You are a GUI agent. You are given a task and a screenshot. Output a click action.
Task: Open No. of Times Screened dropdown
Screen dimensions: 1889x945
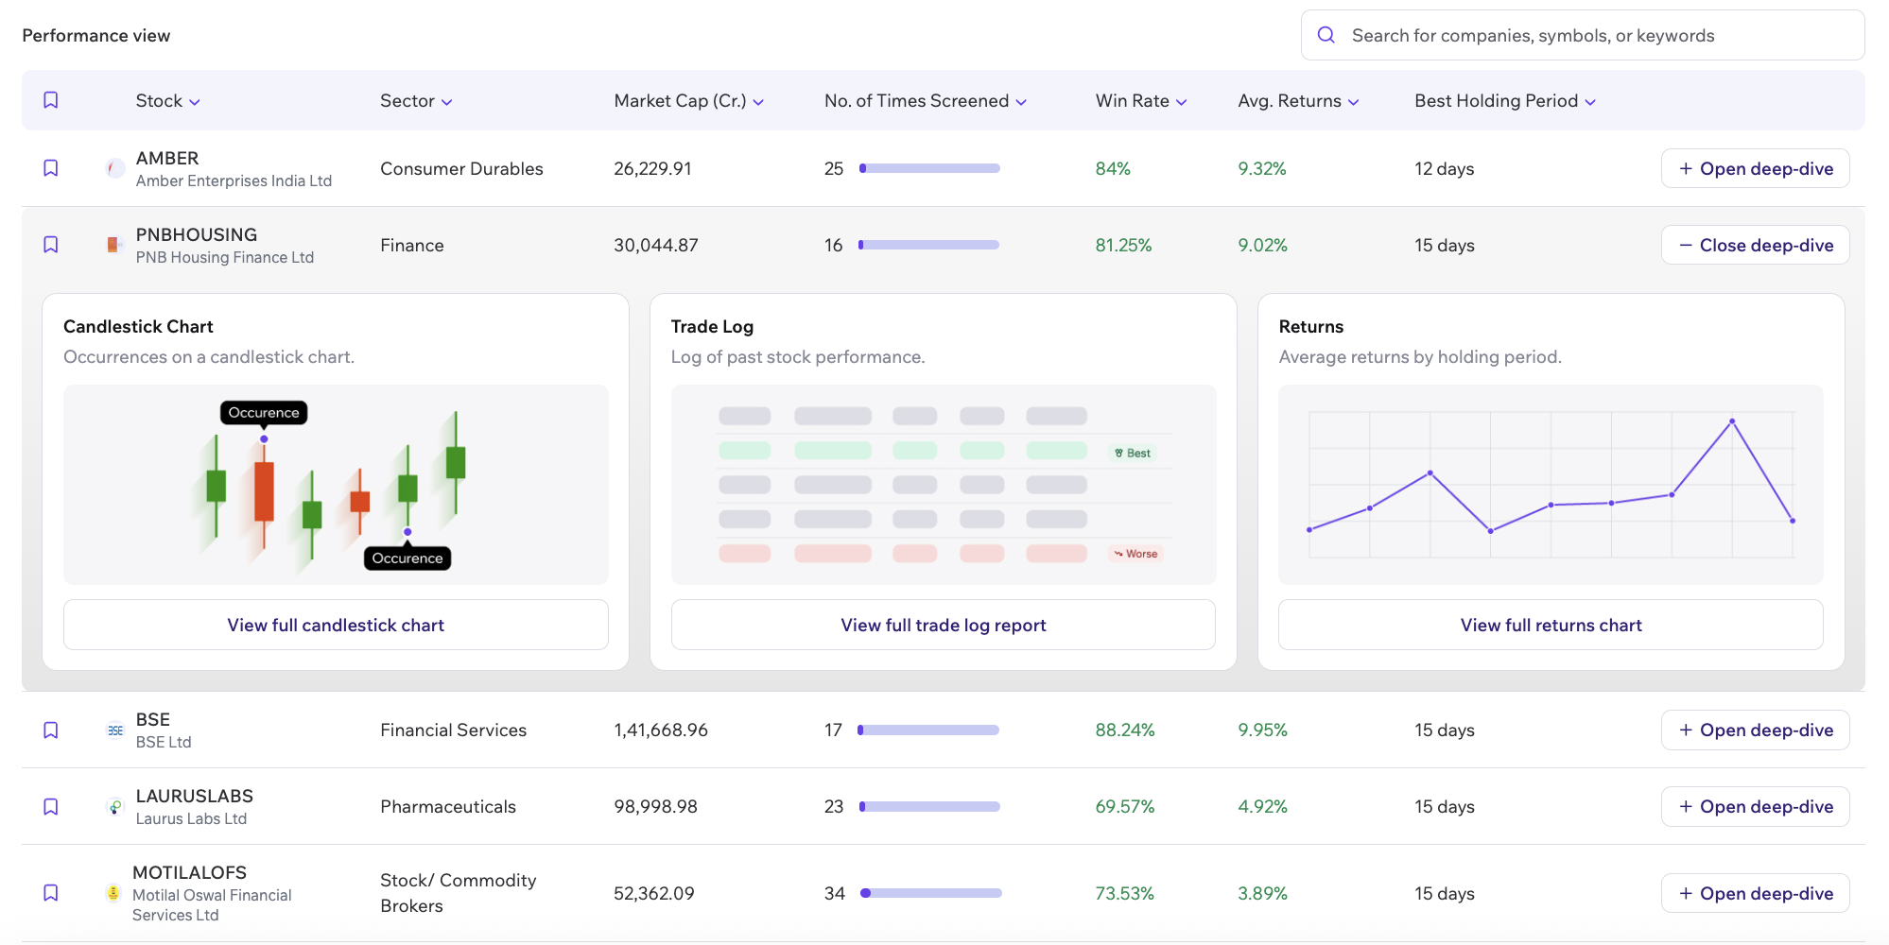pos(925,101)
